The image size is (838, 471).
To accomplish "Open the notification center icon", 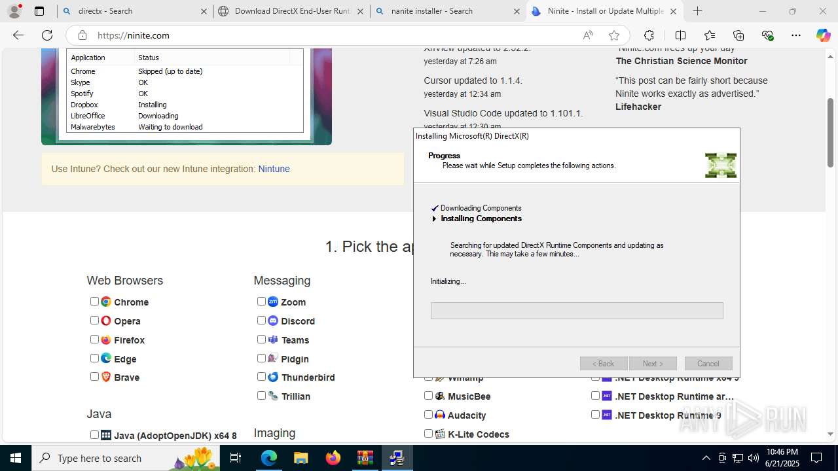I will (x=816, y=458).
